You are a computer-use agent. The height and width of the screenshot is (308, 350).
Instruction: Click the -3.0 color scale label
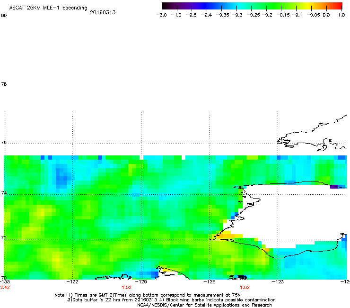pyautogui.click(x=161, y=15)
